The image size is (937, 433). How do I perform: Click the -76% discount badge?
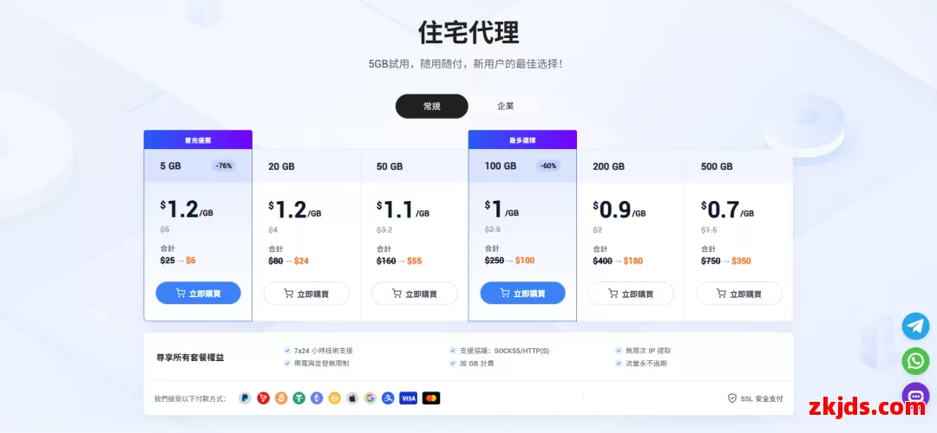[224, 165]
